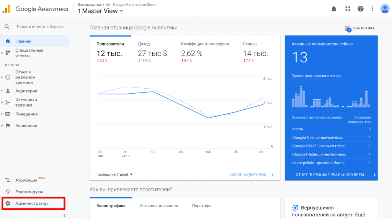Select the Доход metric tab
The image size is (392, 219).
coord(152,50)
